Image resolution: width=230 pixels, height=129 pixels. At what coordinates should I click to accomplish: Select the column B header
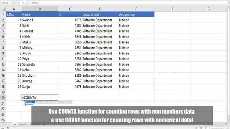[x=40, y=9]
